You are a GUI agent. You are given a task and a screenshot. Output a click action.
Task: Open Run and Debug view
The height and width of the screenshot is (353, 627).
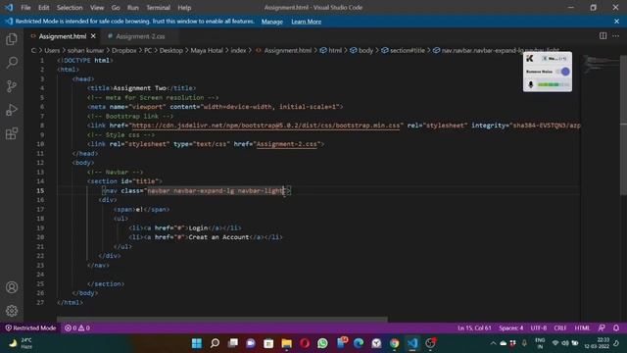12,110
